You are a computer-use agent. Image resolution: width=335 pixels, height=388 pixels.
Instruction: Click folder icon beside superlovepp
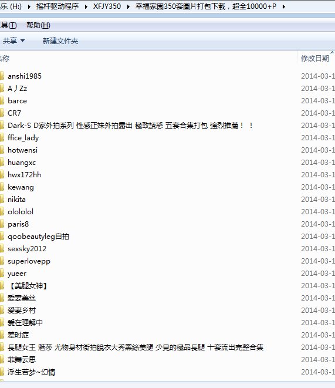(x=2, y=261)
